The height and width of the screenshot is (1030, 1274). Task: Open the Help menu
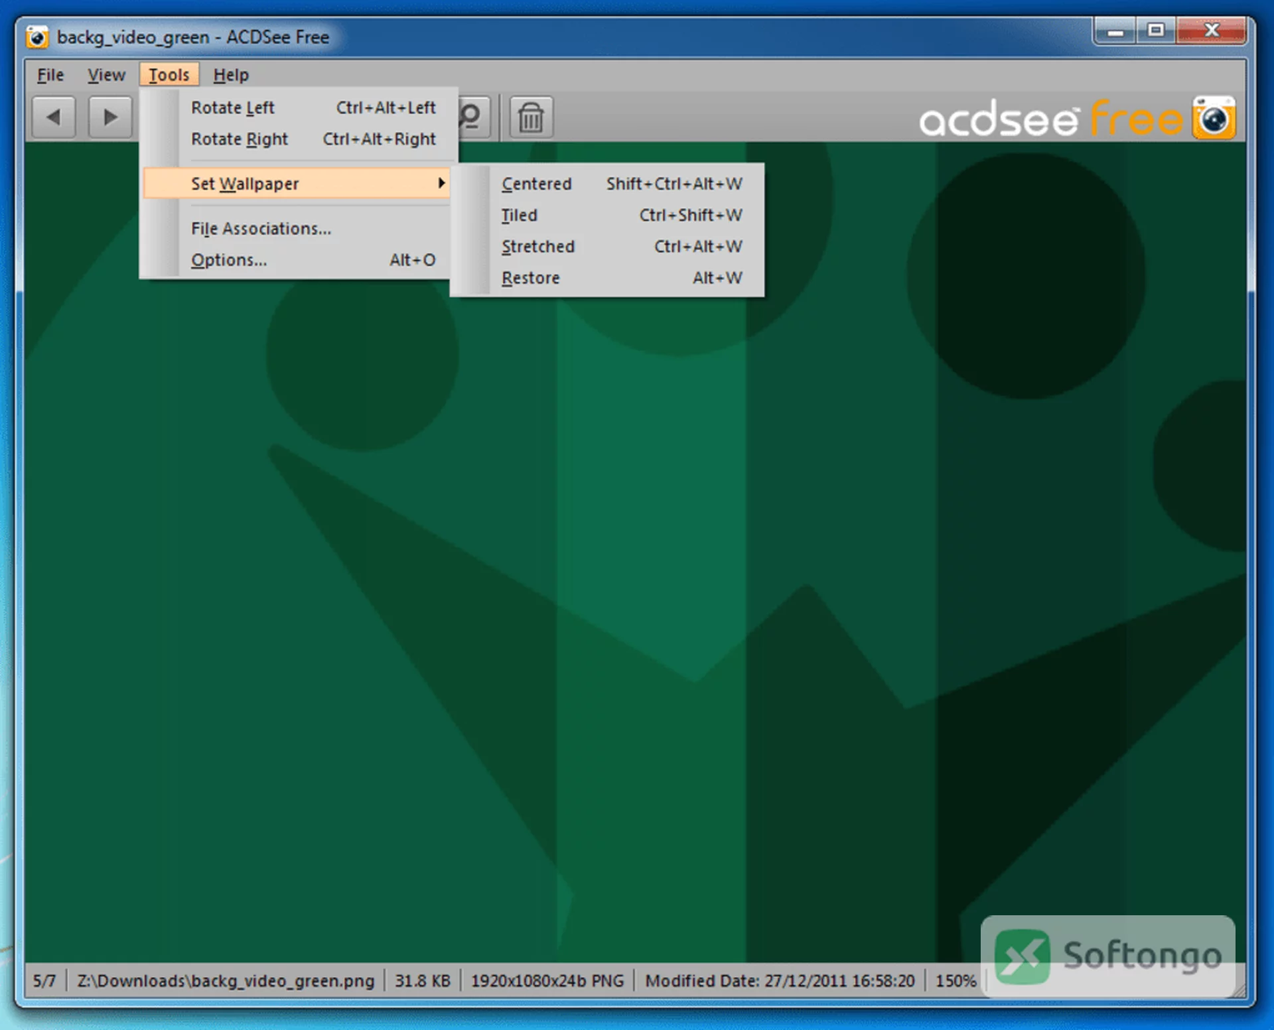pos(231,75)
